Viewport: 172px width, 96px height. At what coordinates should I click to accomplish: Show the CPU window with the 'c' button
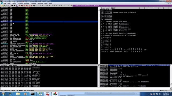tap(52, 6)
